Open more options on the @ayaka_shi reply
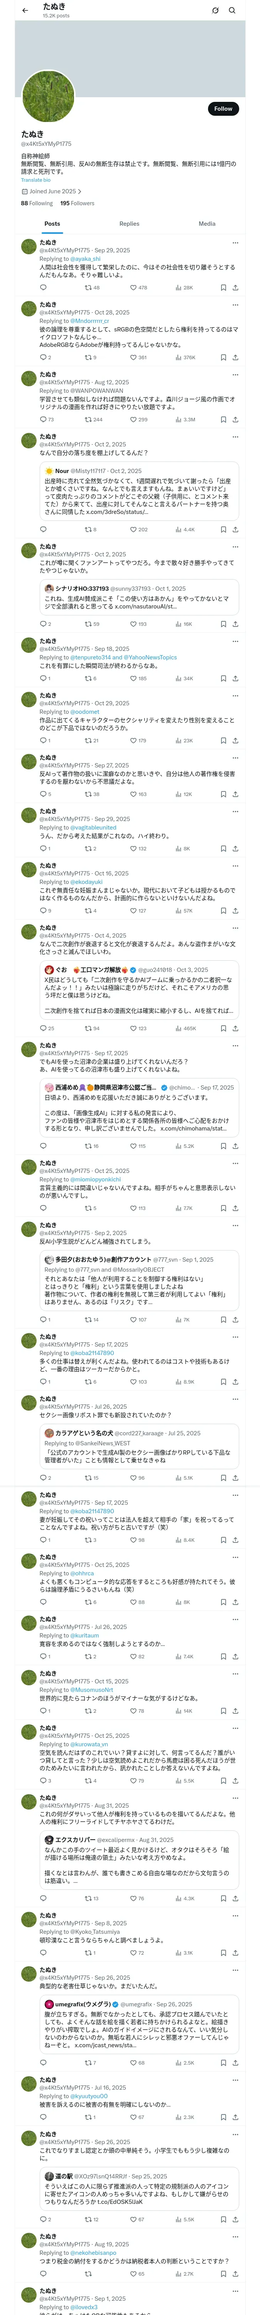Viewport: 260px width, 2315px height. 235,242
